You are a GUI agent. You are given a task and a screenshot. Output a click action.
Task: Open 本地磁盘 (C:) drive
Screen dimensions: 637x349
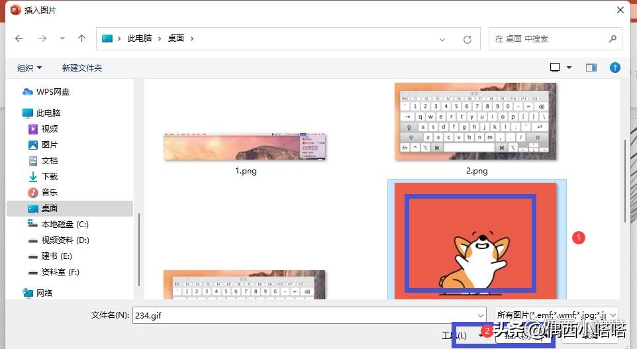(65, 224)
